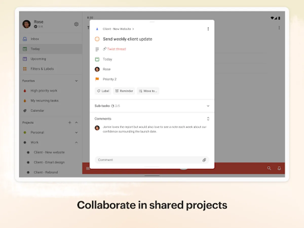
Task: Open the Inbox view
Action: pos(51,39)
